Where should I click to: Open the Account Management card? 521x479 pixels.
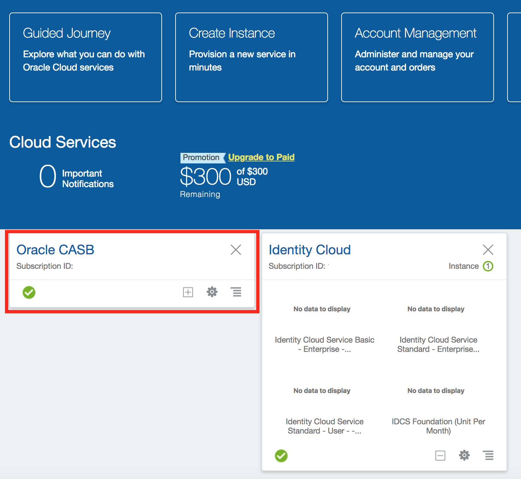(418, 57)
